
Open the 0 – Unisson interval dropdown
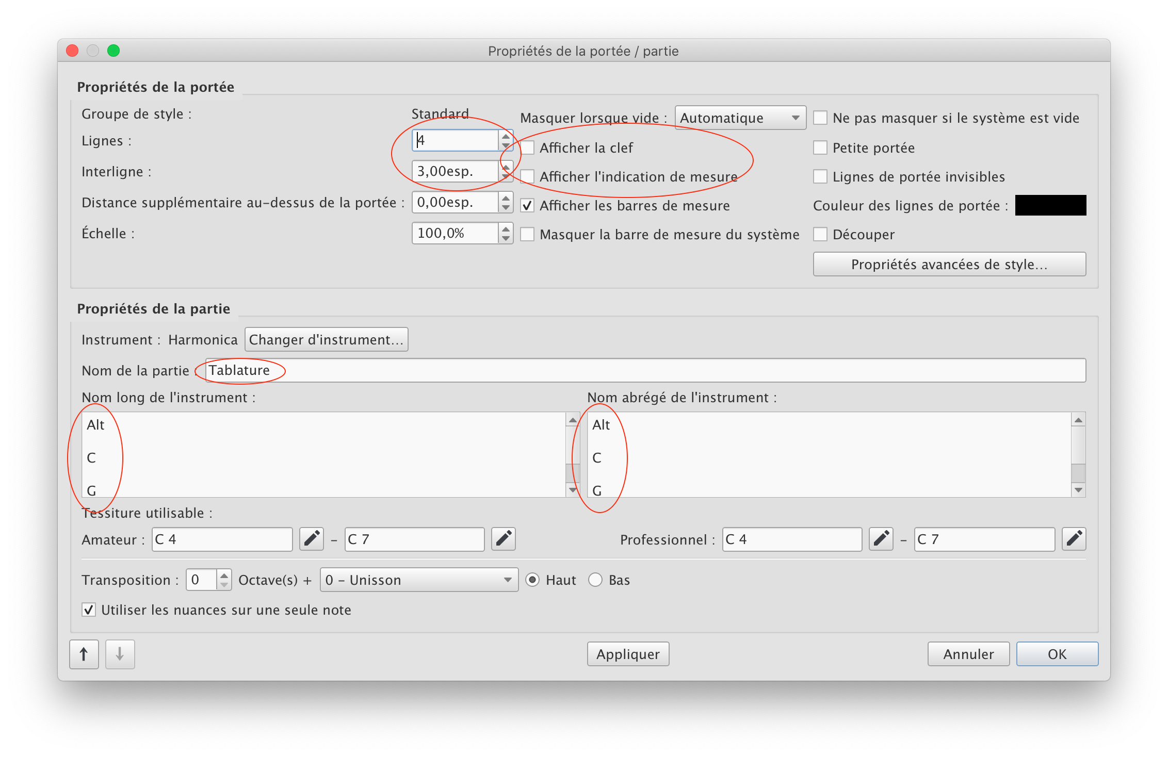[x=418, y=580]
